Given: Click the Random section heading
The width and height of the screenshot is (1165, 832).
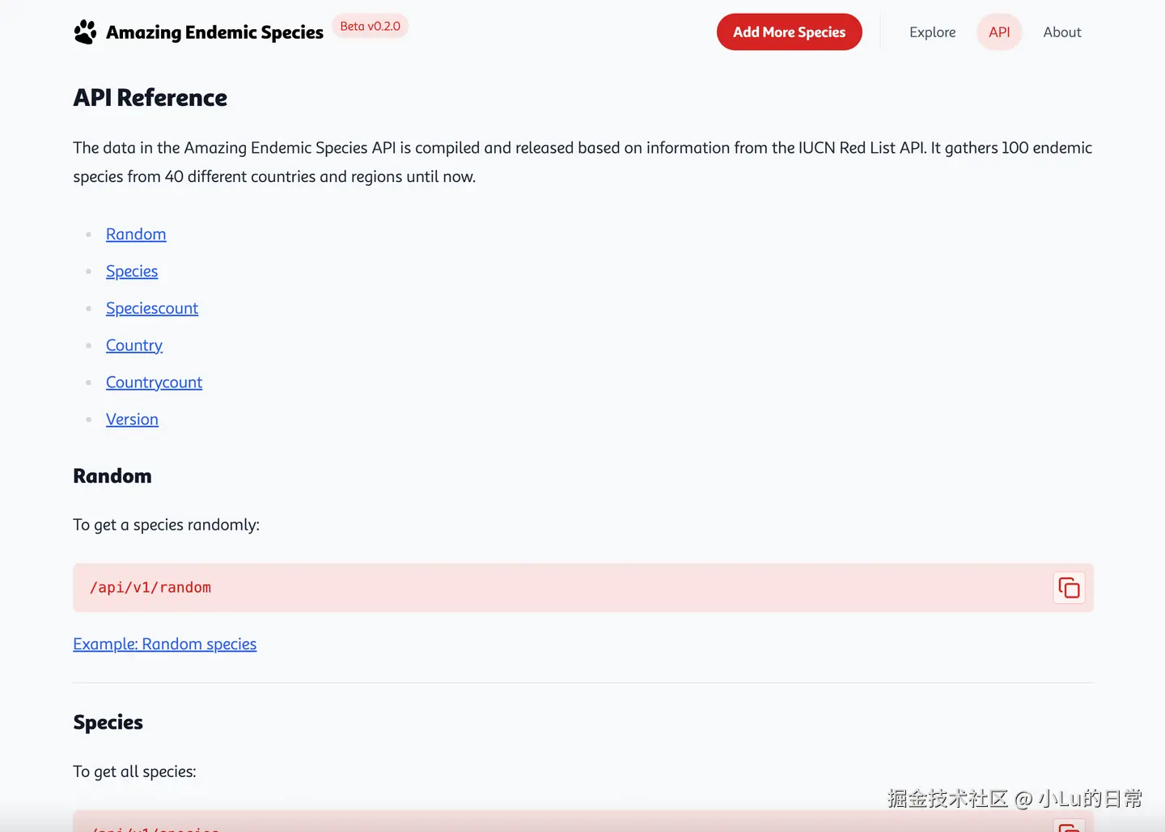Looking at the screenshot, I should tap(112, 476).
